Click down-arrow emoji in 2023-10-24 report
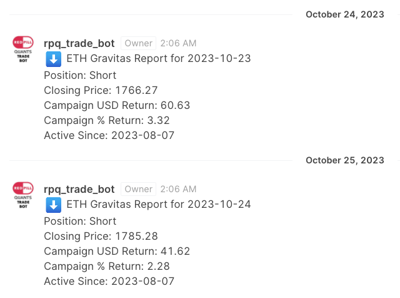The width and height of the screenshot is (400, 298). click(x=53, y=205)
